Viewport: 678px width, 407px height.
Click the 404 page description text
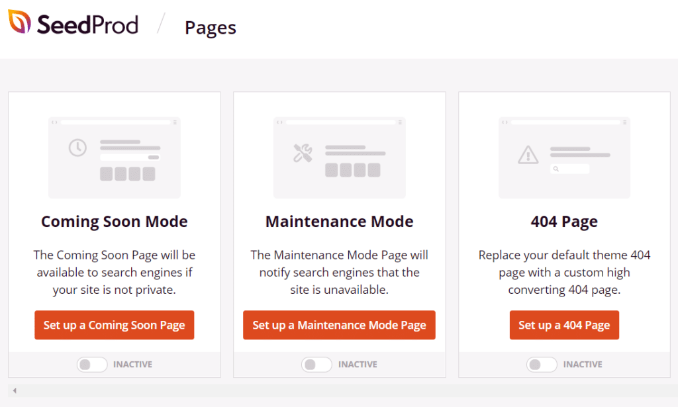(564, 272)
